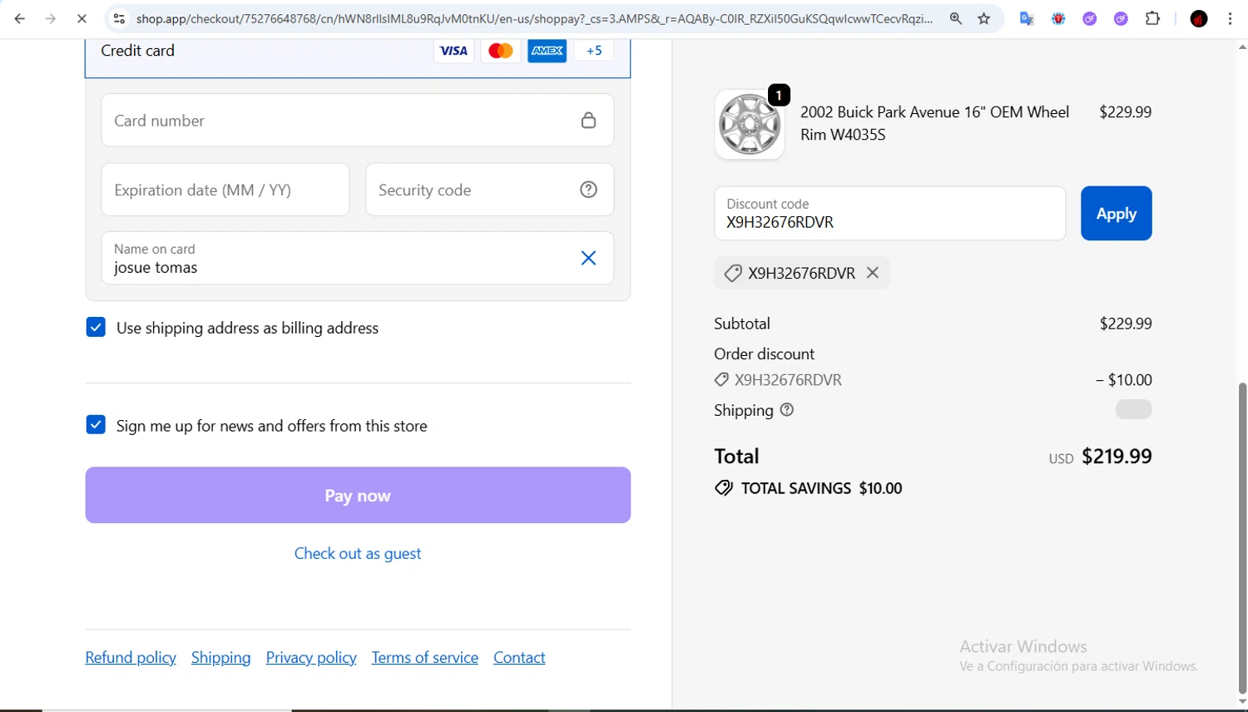
Task: Go back to the previous page
Action: pyautogui.click(x=20, y=18)
